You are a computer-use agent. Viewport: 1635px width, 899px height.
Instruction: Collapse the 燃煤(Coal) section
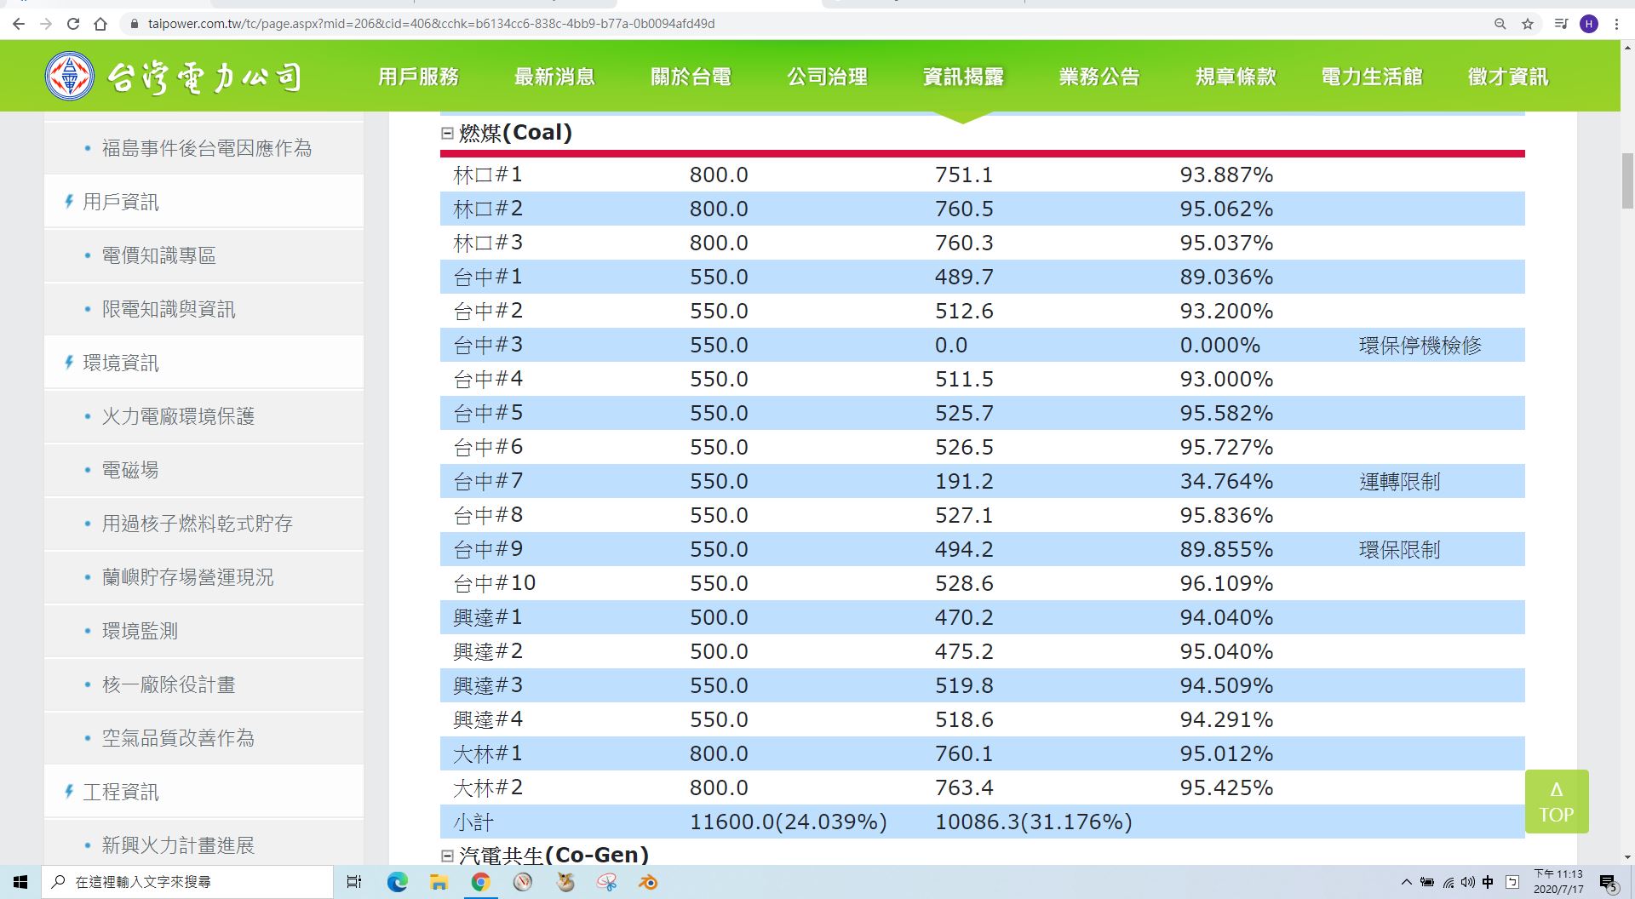[447, 133]
